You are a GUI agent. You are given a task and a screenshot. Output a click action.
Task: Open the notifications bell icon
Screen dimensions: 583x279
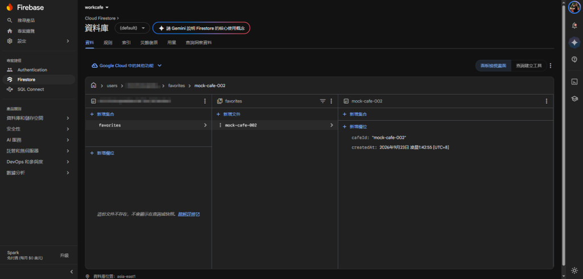click(x=574, y=25)
